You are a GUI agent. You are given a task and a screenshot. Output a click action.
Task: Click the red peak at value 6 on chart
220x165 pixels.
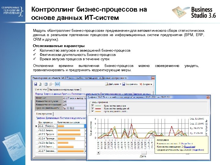[131, 124]
